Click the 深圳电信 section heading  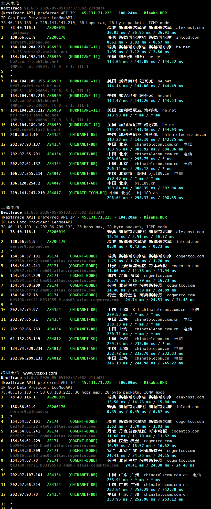click(10, 373)
